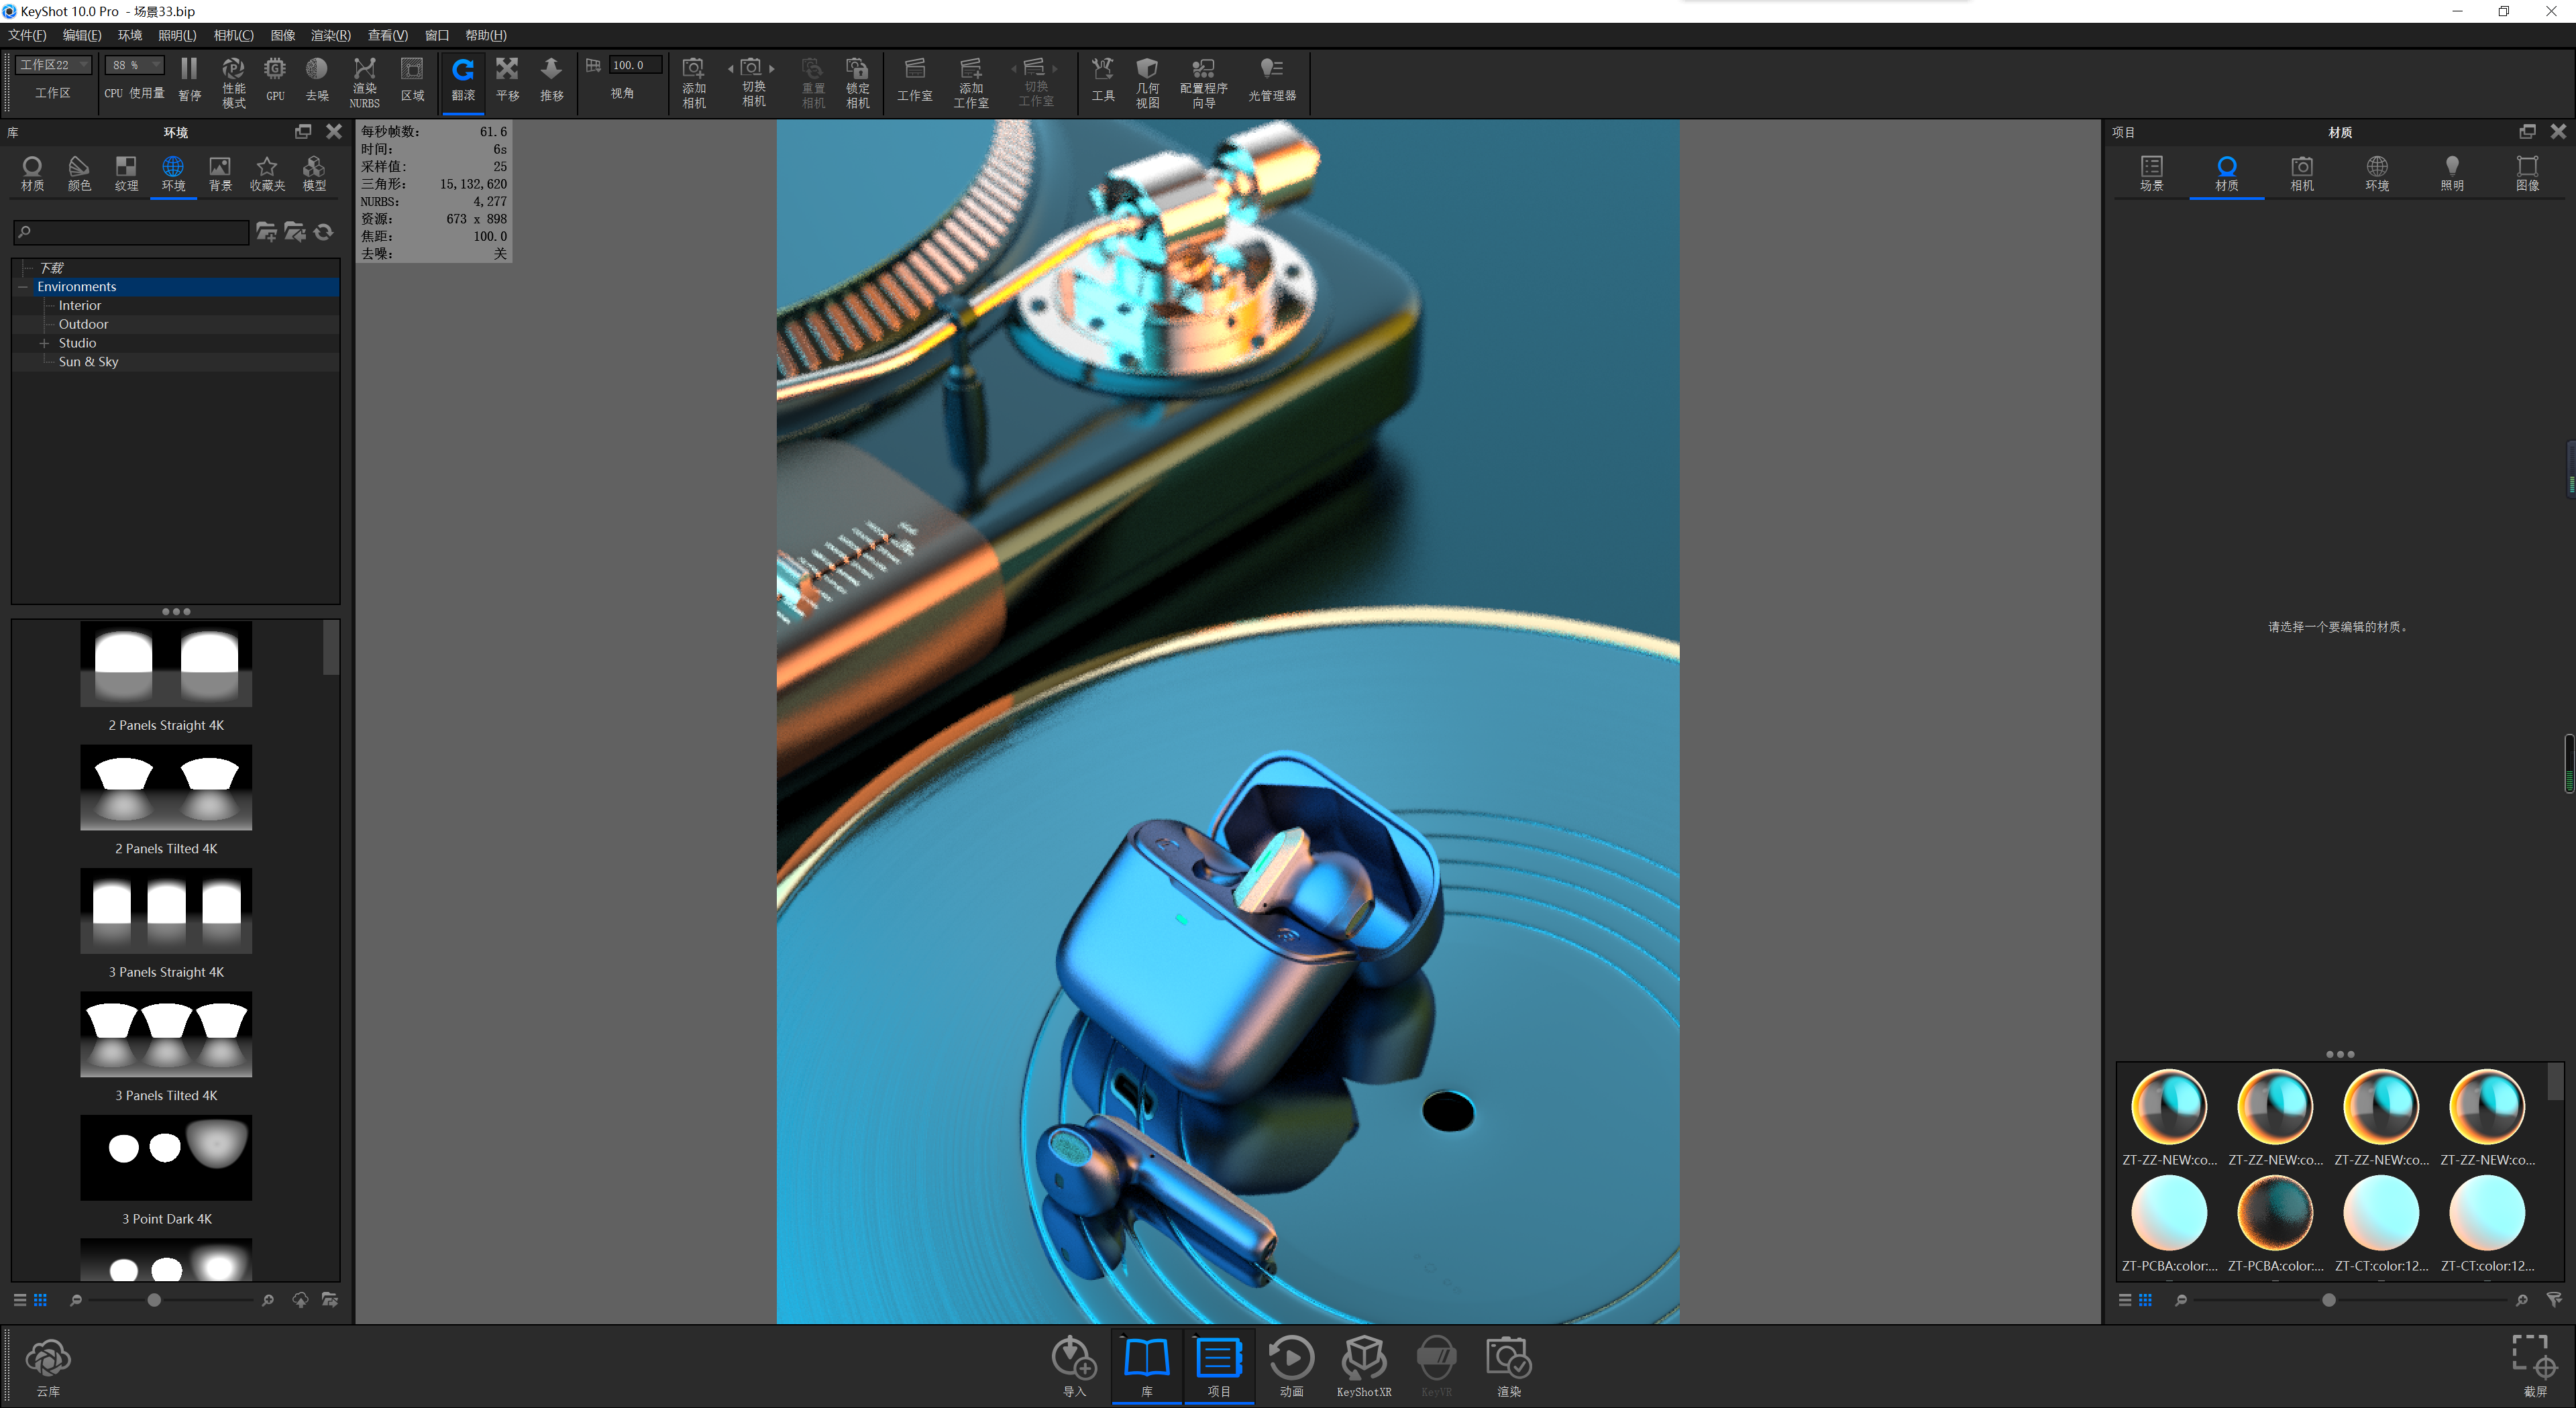Open the workspace (工作区22) dropdown
The image size is (2576, 1408).
pos(53,65)
